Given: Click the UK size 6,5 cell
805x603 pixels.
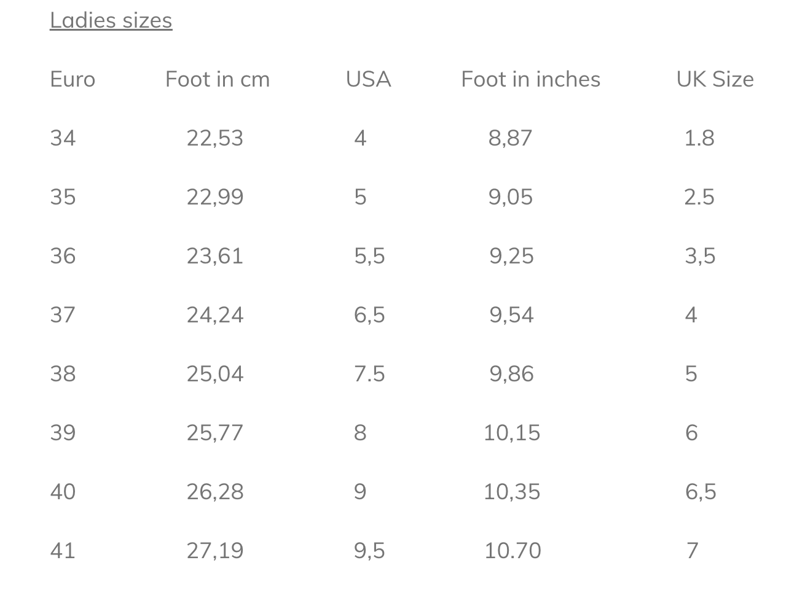Looking at the screenshot, I should pyautogui.click(x=701, y=492).
